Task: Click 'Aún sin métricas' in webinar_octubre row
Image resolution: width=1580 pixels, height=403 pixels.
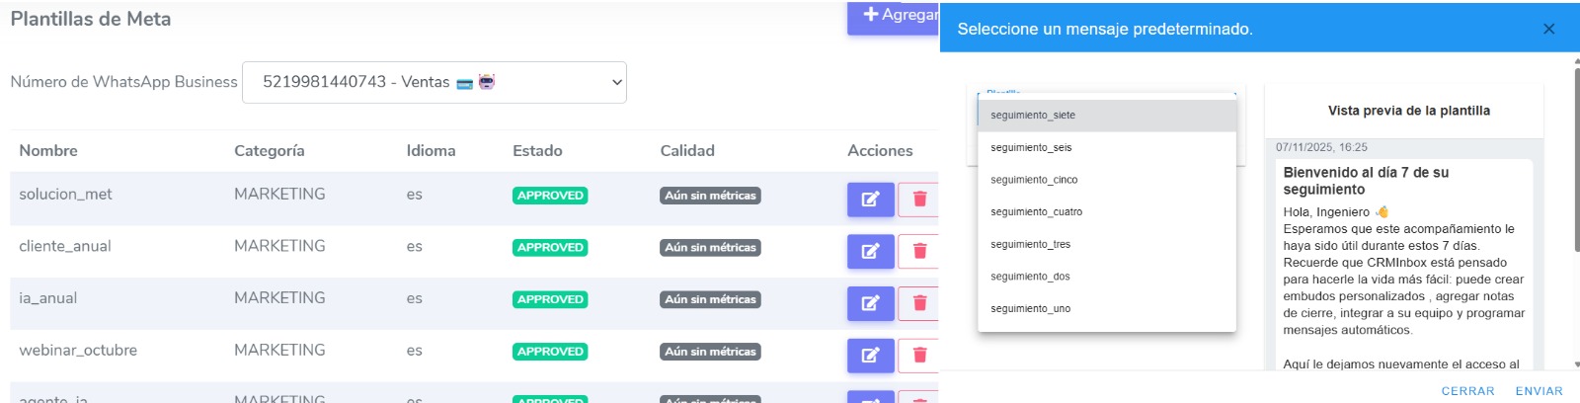Action: pyautogui.click(x=710, y=352)
